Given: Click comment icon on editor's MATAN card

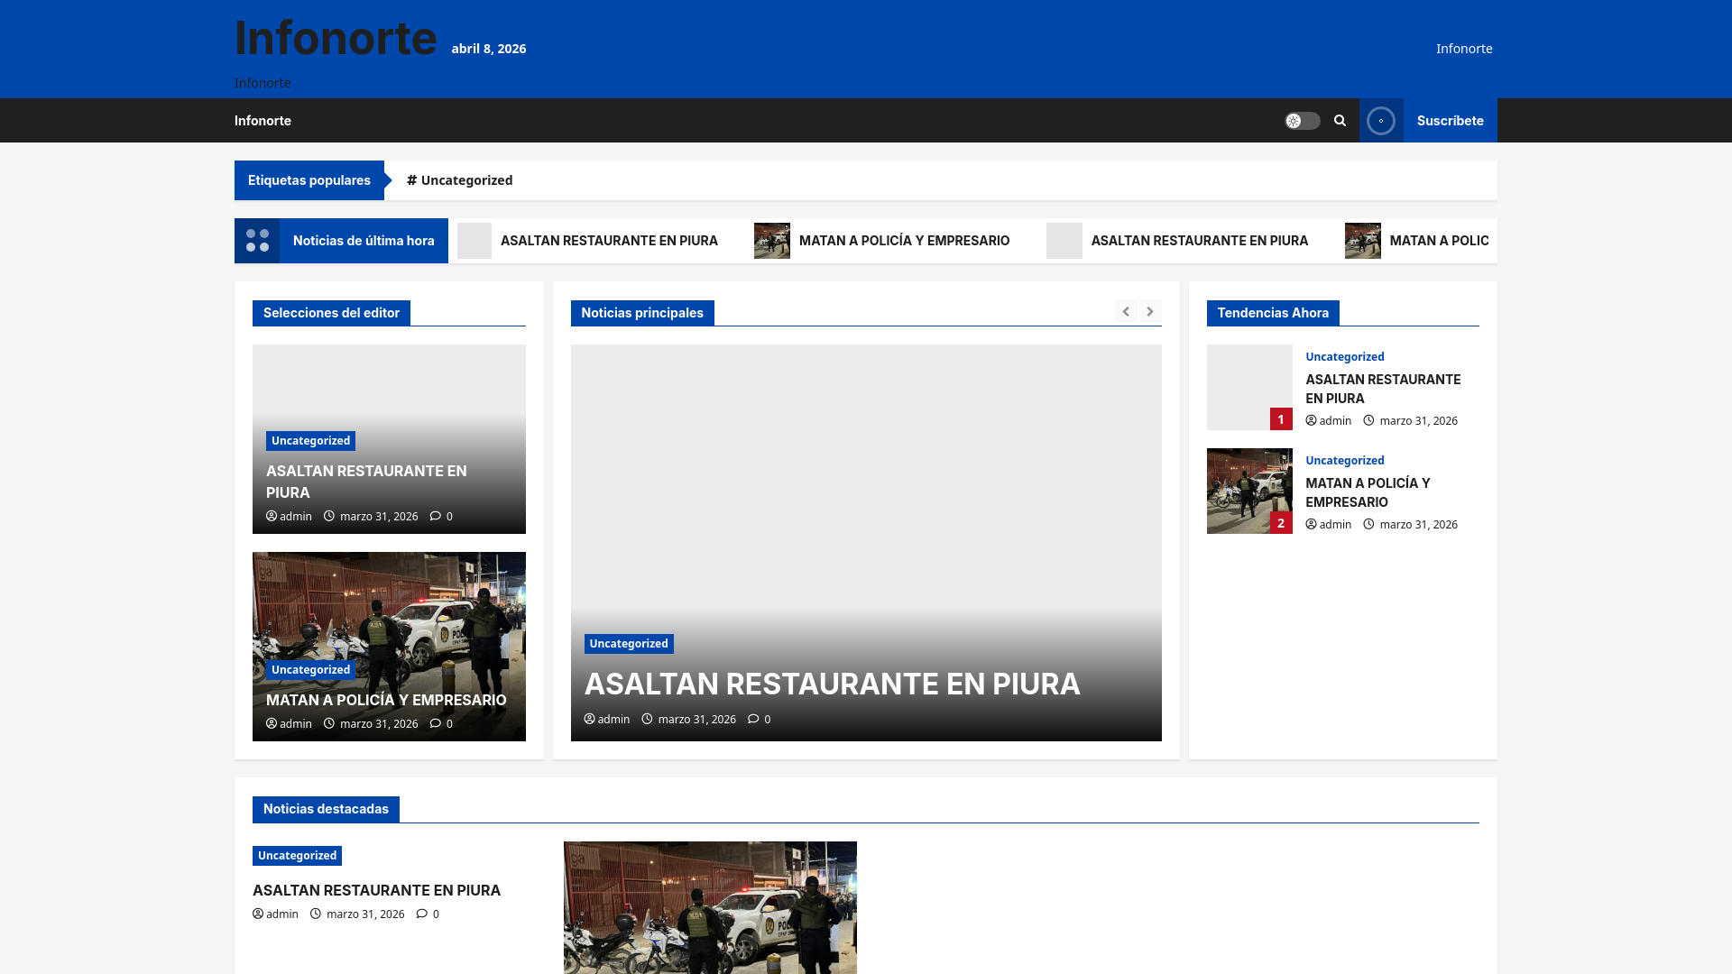Looking at the screenshot, I should click(436, 724).
